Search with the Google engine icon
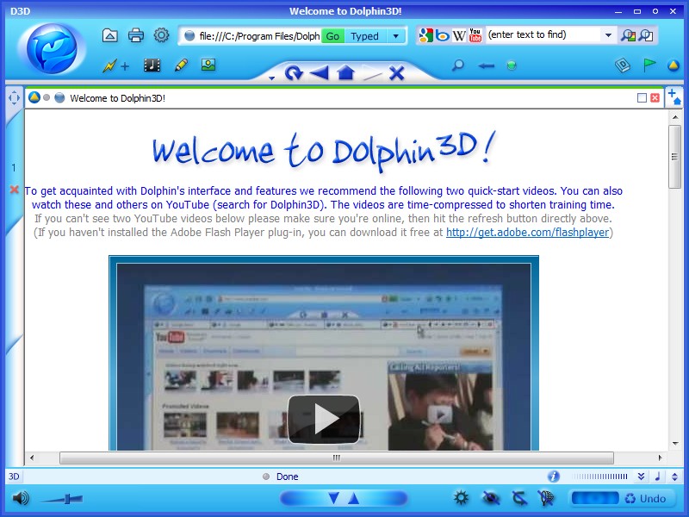The image size is (689, 517). click(x=425, y=35)
